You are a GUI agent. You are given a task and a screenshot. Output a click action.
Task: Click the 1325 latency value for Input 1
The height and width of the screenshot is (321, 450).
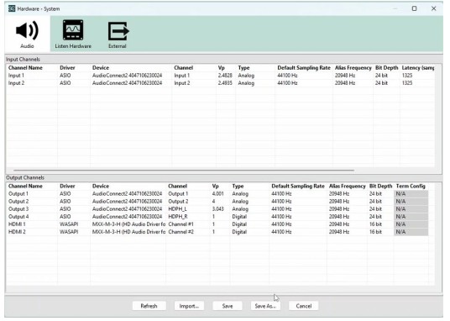click(407, 76)
